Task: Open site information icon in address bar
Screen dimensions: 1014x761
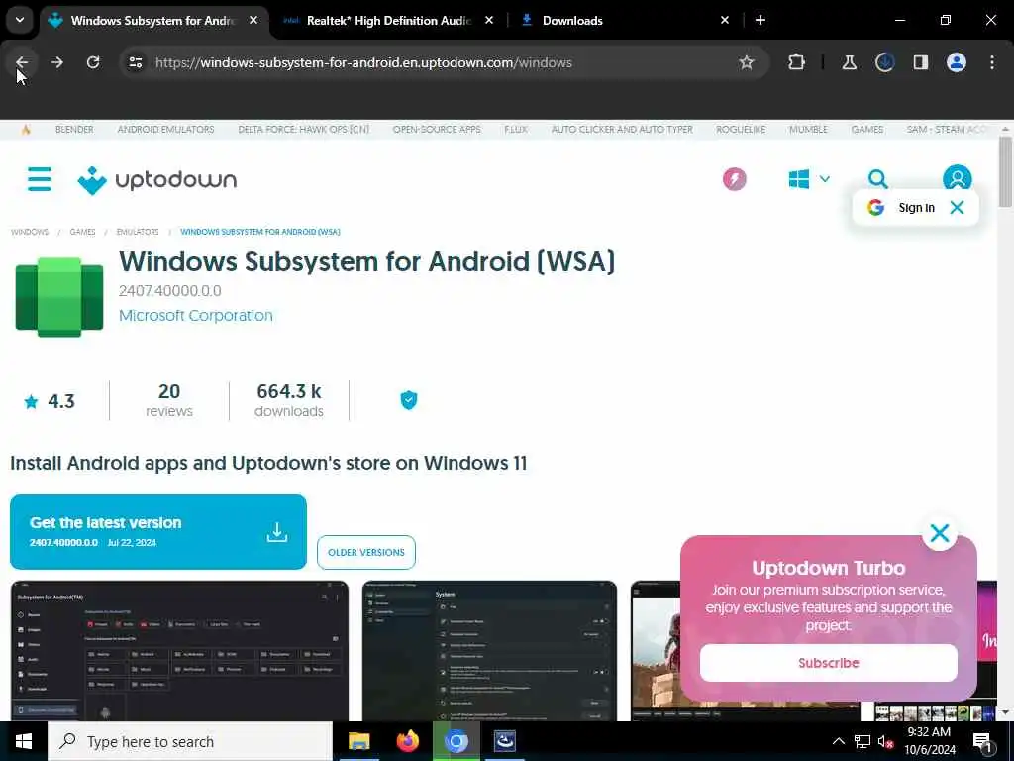Action: pyautogui.click(x=135, y=62)
